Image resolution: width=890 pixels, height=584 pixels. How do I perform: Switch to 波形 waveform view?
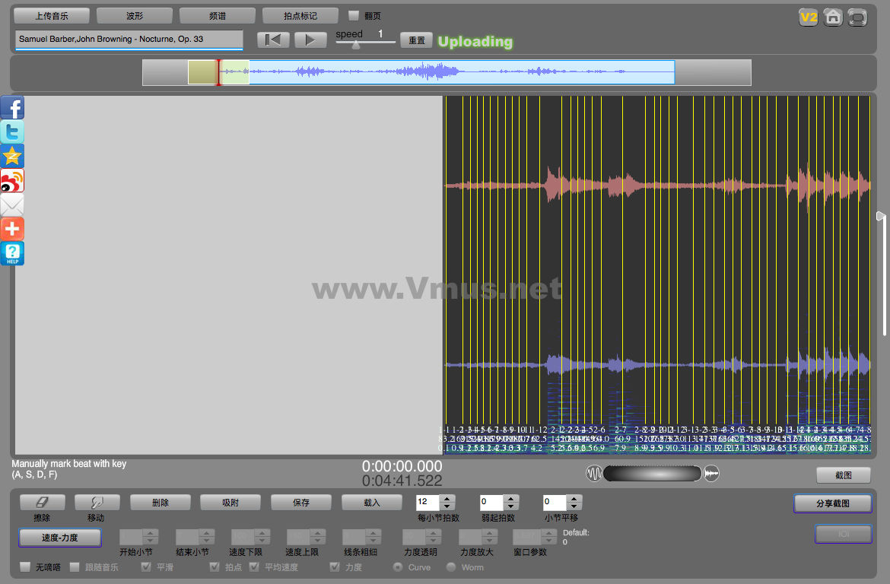point(134,16)
